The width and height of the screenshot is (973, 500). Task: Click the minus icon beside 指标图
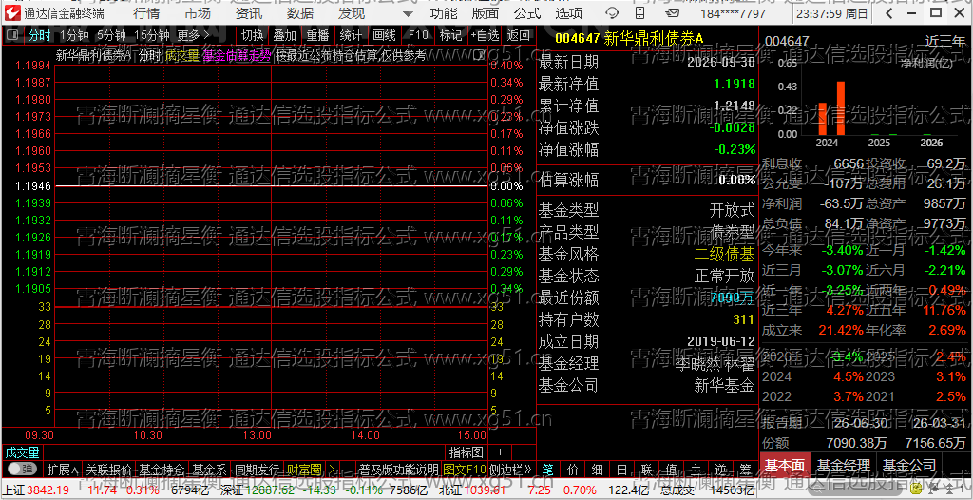click(x=524, y=452)
